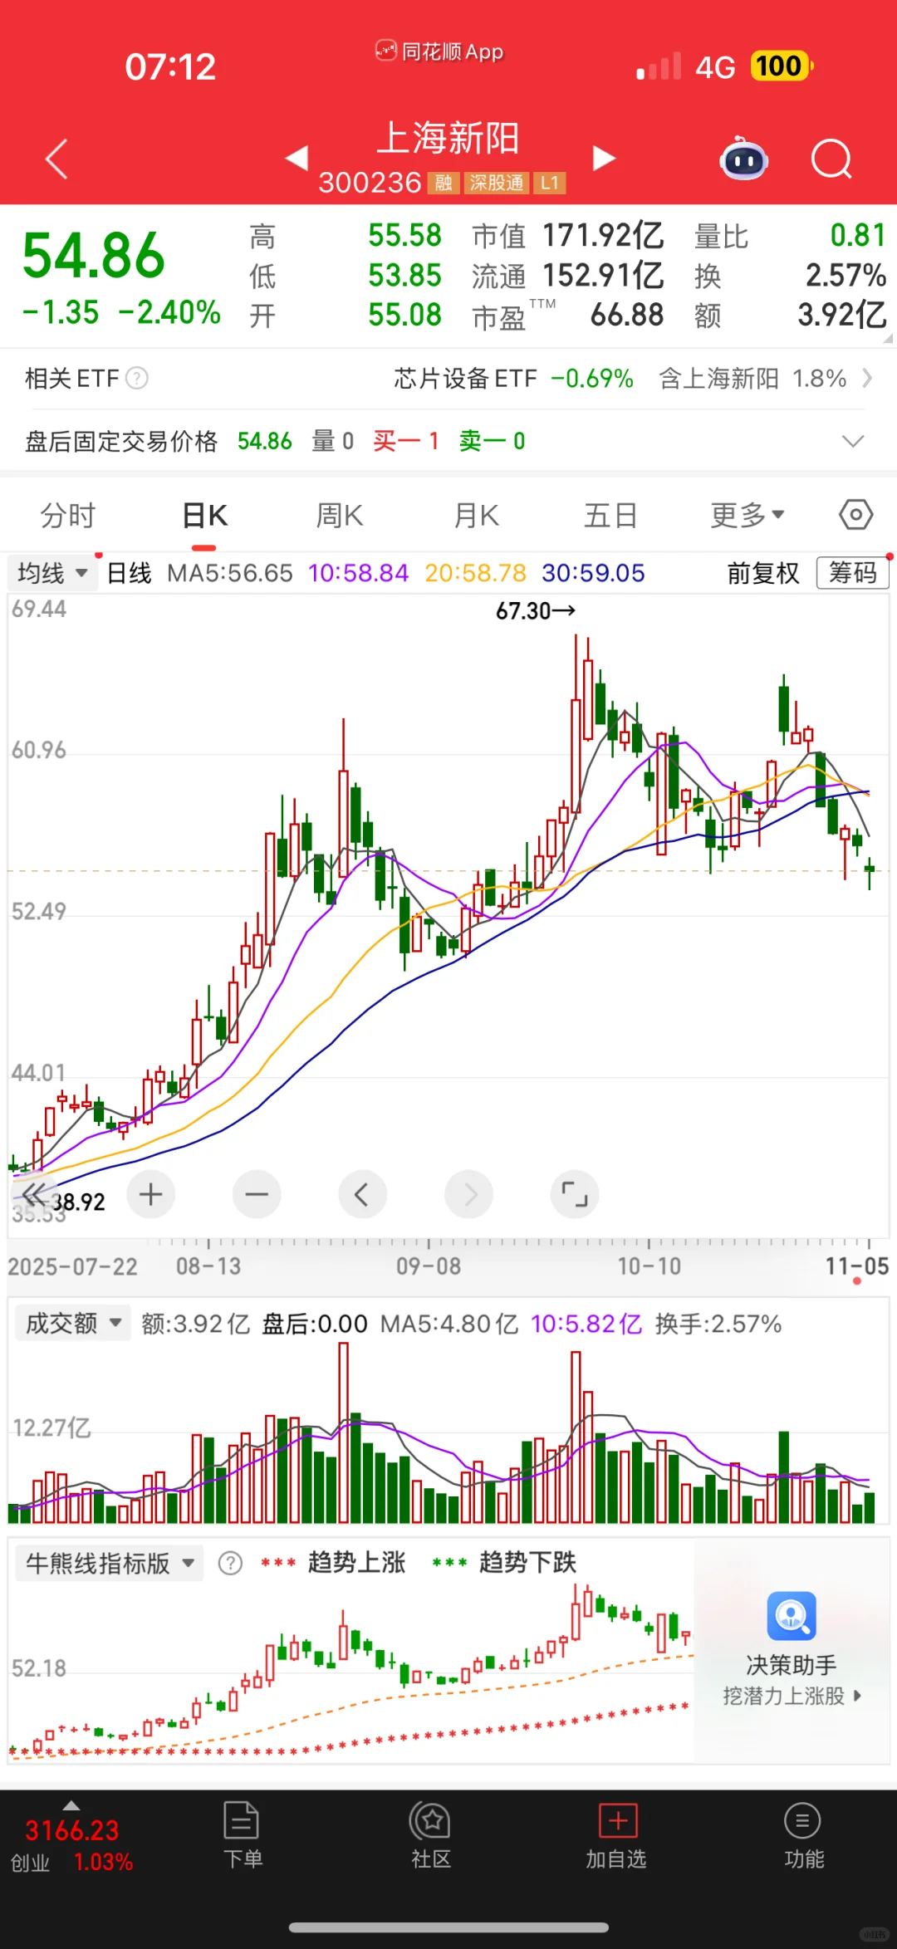Switch to the 周K tab
Screen dimensions: 897x1949
(x=339, y=516)
